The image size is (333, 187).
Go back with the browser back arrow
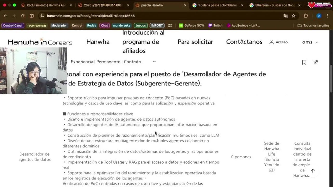5,16
